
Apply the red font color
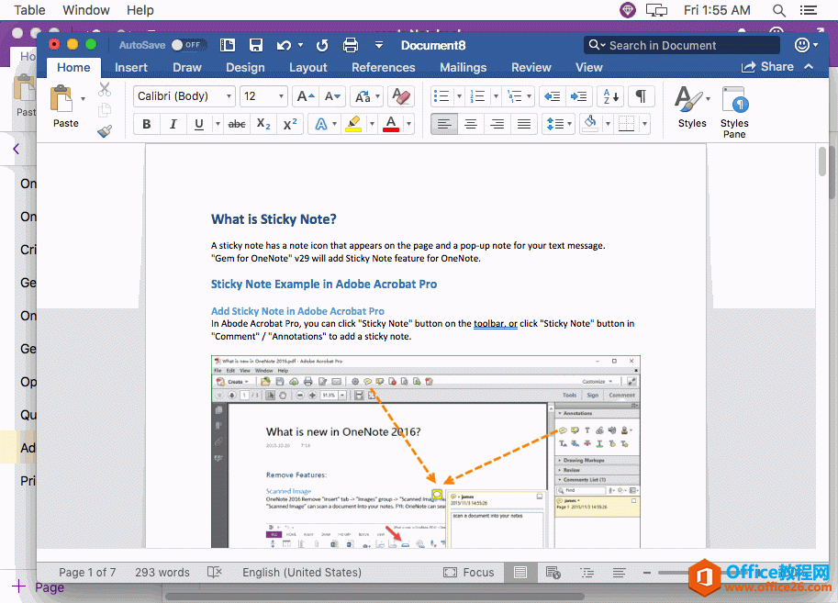(x=391, y=124)
